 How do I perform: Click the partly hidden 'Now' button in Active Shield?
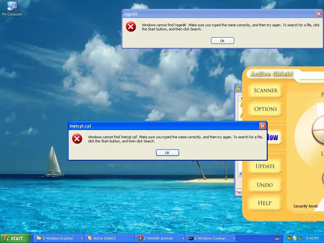pos(274,137)
